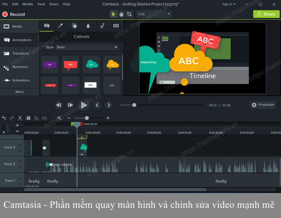Open the Arrows and Lines annotation tab
This screenshot has width=281, height=218.
pos(60,26)
